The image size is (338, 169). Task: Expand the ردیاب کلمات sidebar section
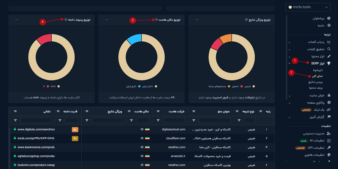[x=289, y=42]
